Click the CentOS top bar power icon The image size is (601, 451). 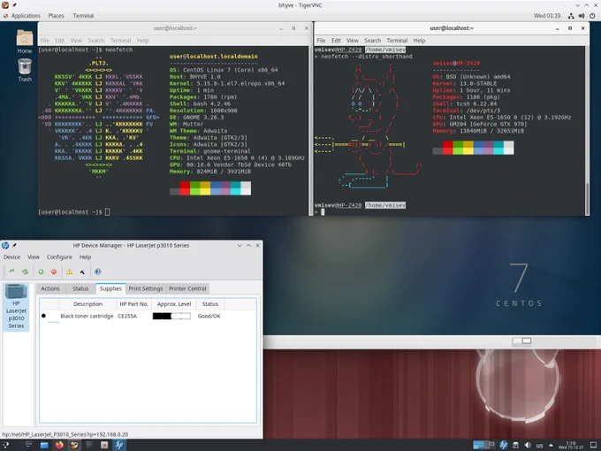click(592, 16)
